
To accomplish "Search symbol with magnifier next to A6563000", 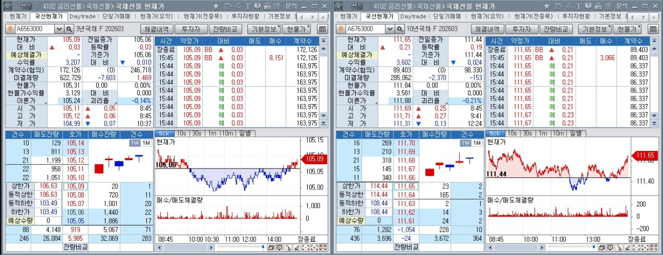I will [69, 29].
